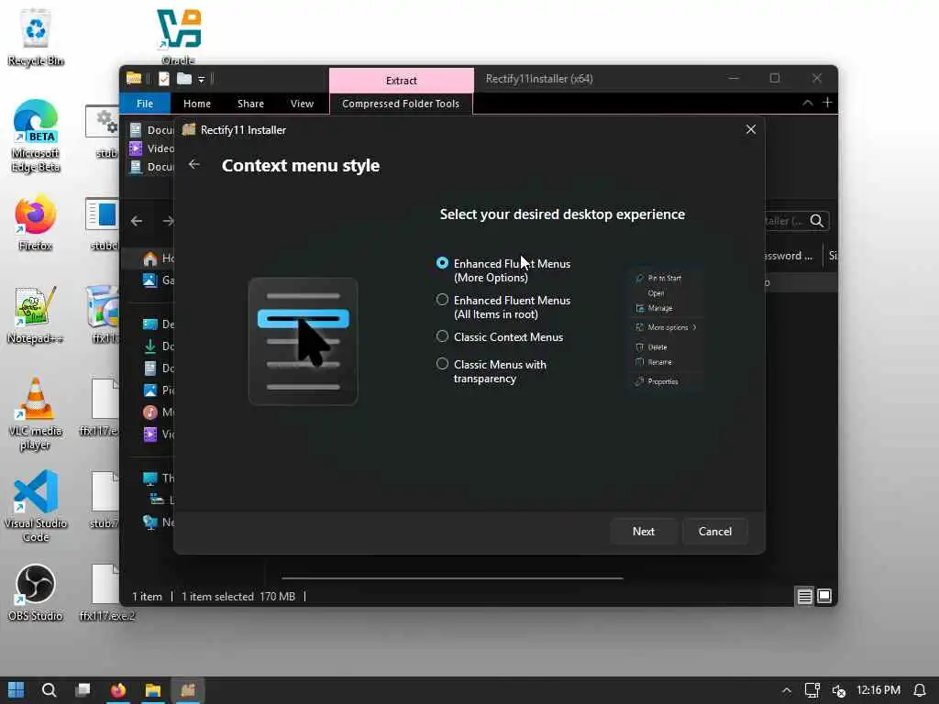Open Notepad++ desktop shortcut
939x704 pixels.
[x=36, y=314]
